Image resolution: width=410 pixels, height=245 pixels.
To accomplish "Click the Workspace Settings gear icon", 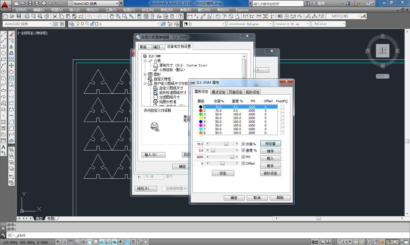I will point(56,24).
